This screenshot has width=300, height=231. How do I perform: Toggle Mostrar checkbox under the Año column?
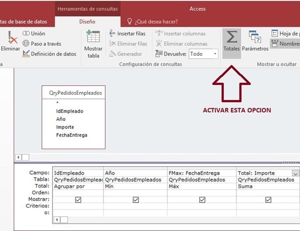pyautogui.click(x=135, y=200)
